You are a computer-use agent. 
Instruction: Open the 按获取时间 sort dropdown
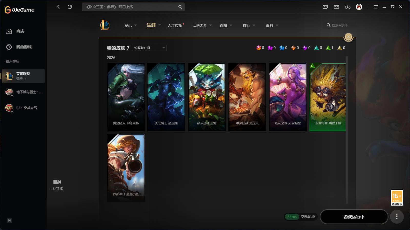(x=149, y=48)
